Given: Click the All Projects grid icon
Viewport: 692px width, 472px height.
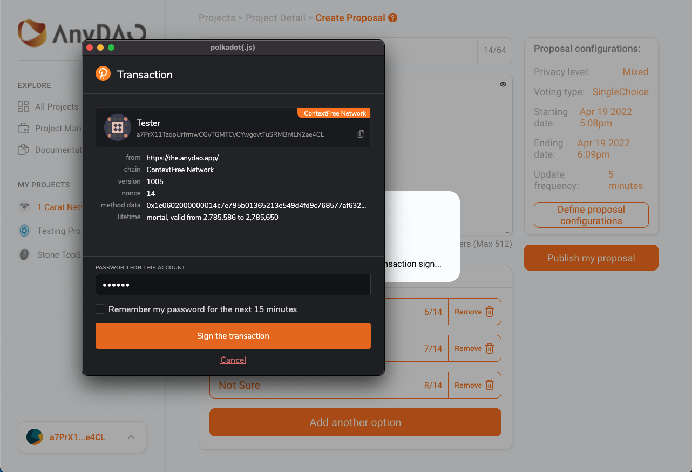Looking at the screenshot, I should pos(23,106).
